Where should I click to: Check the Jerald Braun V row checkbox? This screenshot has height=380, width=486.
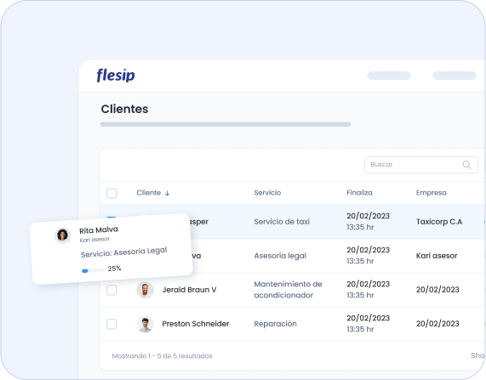click(x=111, y=290)
